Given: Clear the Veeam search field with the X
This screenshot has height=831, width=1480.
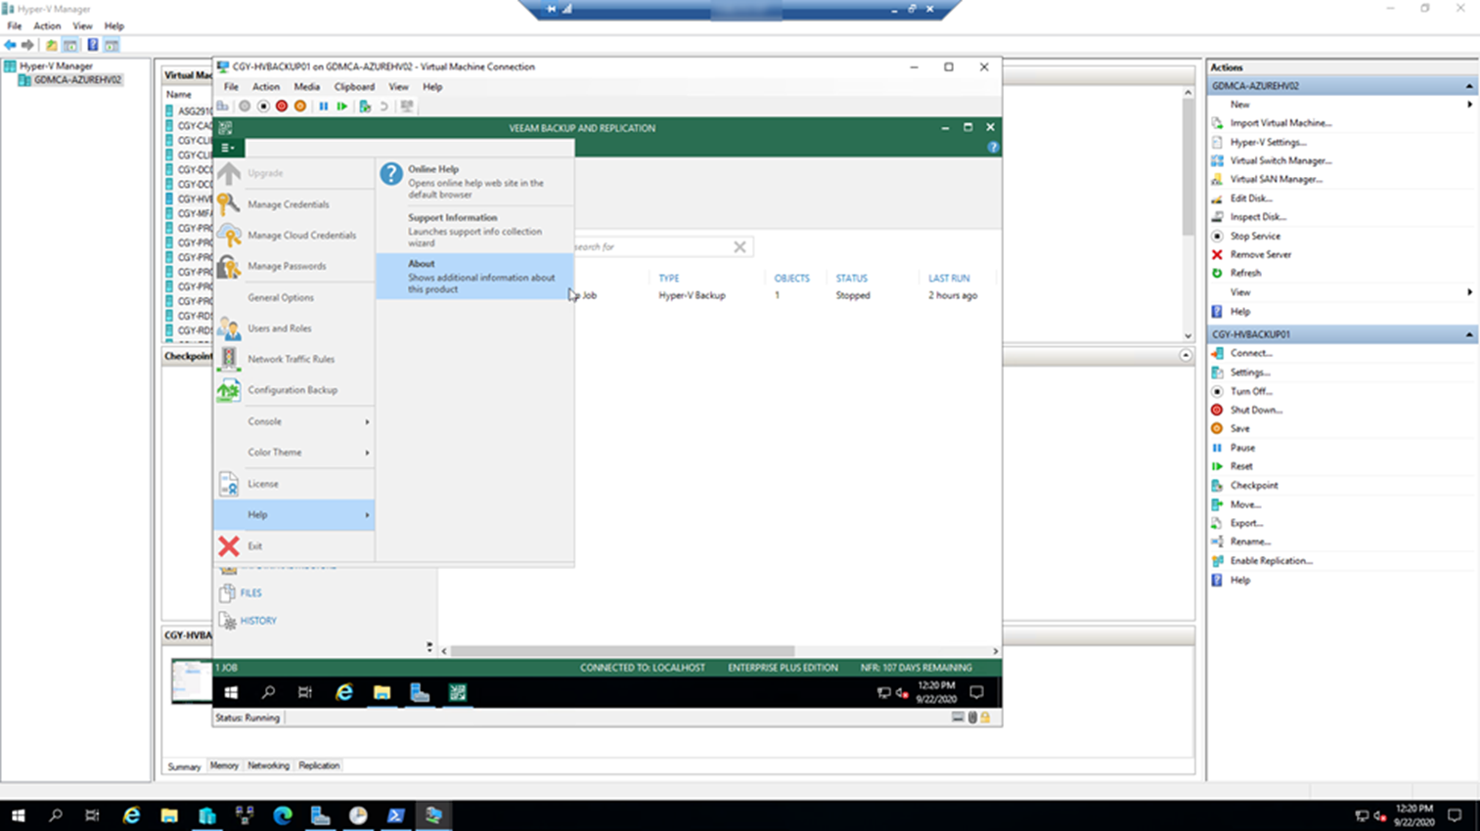Looking at the screenshot, I should [740, 246].
